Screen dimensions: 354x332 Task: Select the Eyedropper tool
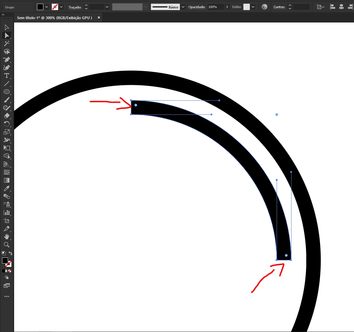pyautogui.click(x=7, y=188)
